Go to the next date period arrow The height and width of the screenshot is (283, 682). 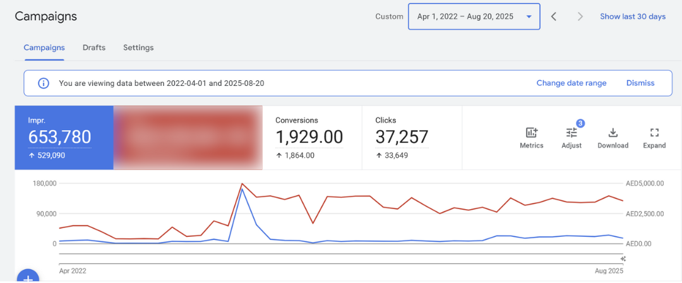tap(580, 16)
